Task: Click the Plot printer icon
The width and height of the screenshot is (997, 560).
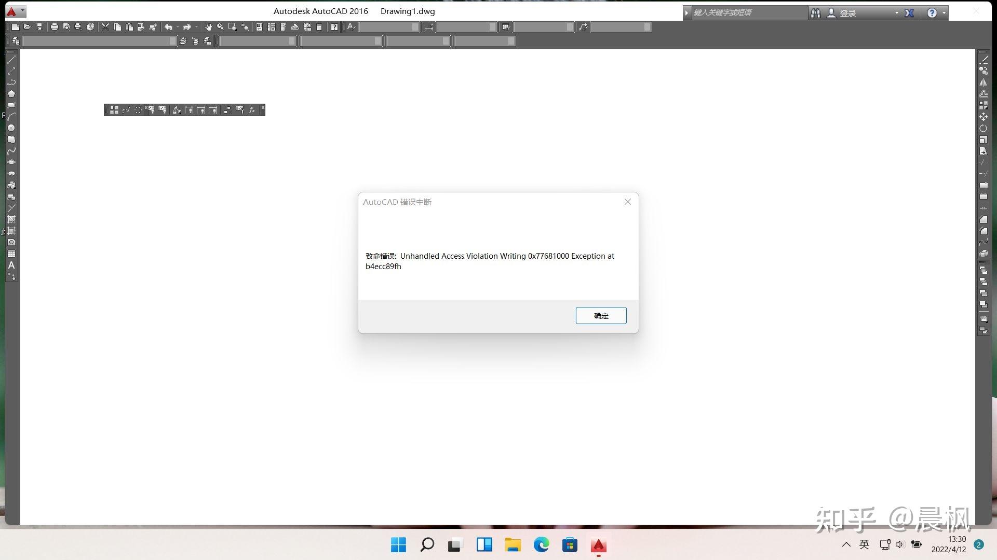Action: 54,27
